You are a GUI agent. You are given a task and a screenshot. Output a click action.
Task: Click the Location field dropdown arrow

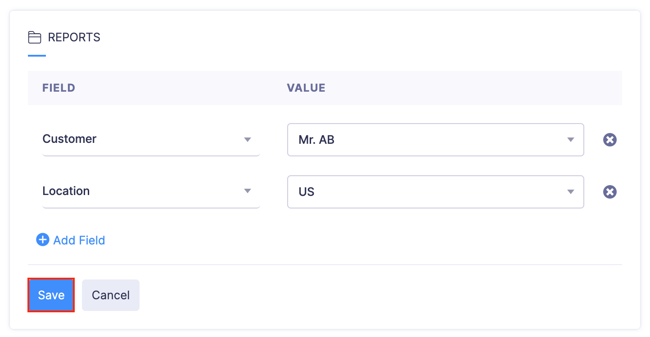(x=247, y=191)
